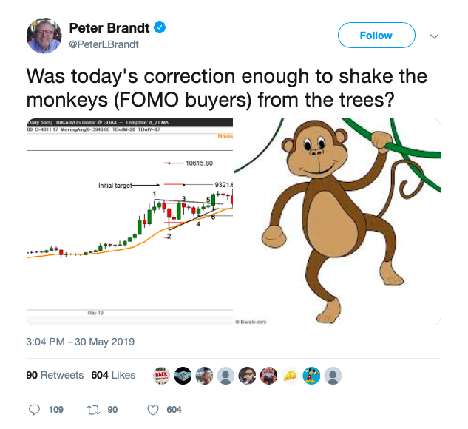Viewport: 468px width, 429px height.
Task: Click the handshake liker avatar
Action: point(183,376)
